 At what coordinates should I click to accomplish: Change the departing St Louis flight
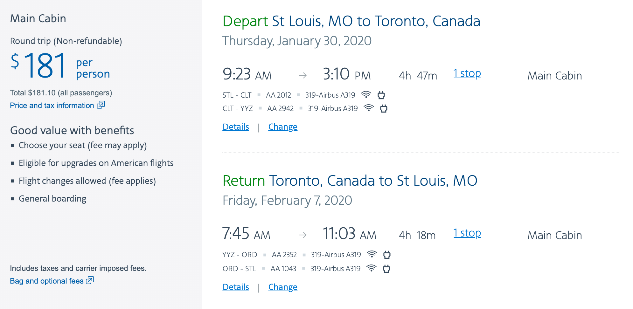(283, 127)
